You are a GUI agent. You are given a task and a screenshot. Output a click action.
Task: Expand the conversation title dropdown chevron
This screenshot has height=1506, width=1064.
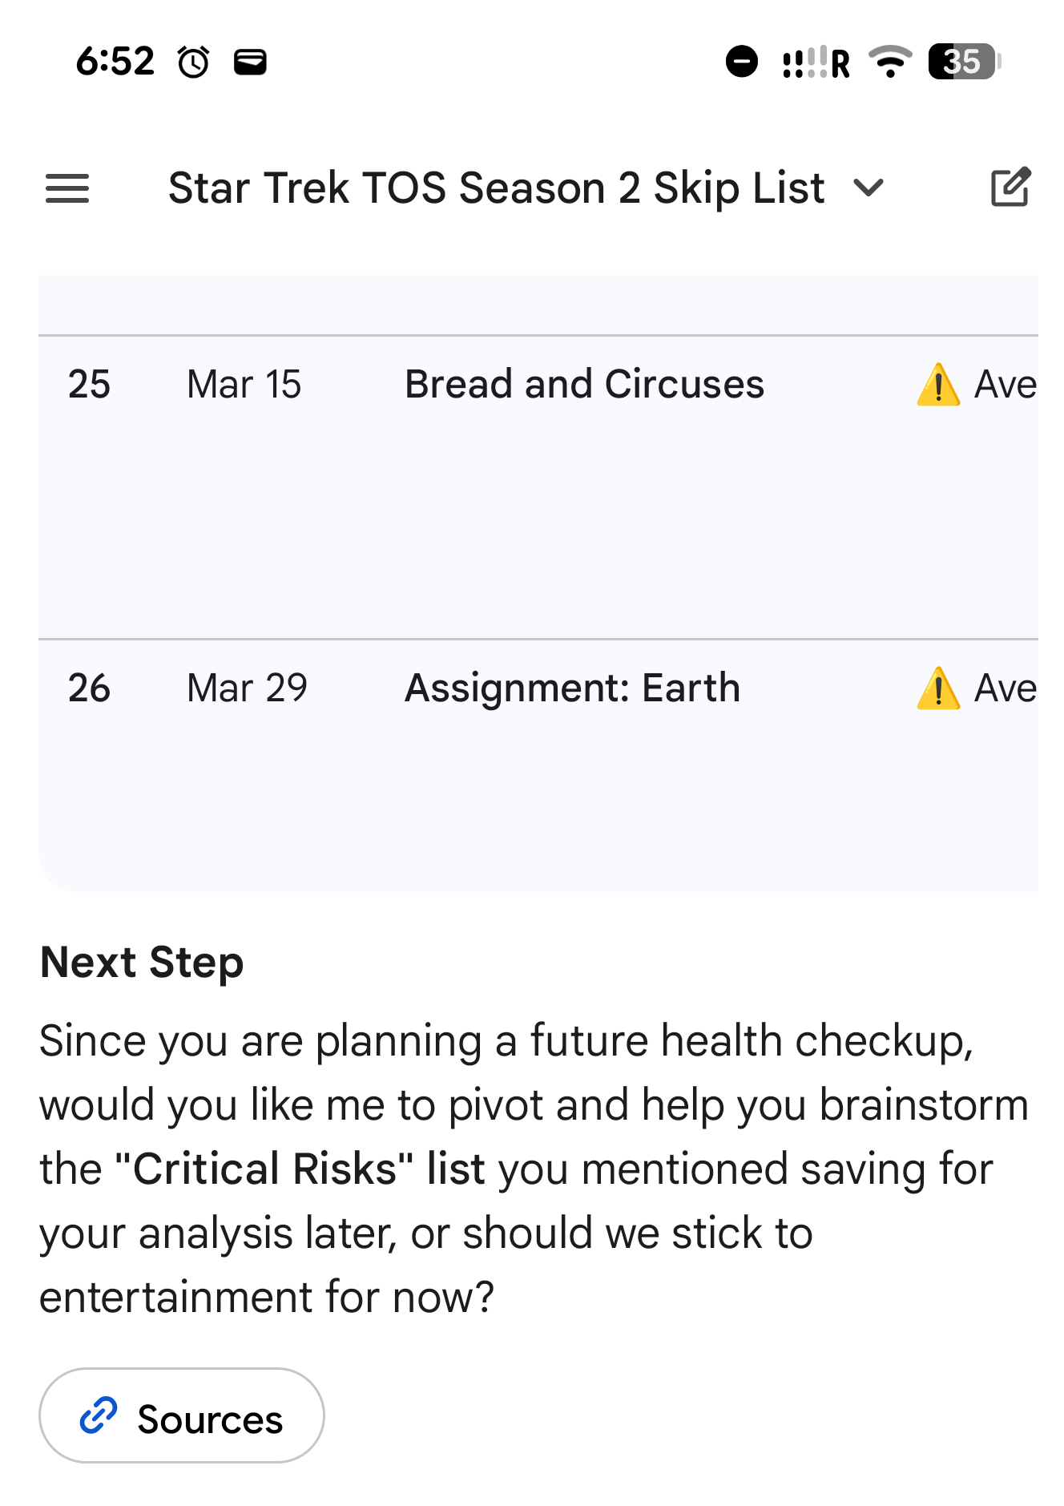[869, 188]
